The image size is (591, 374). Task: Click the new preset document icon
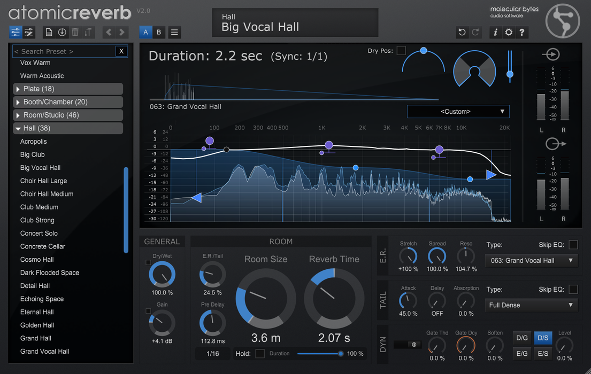49,32
